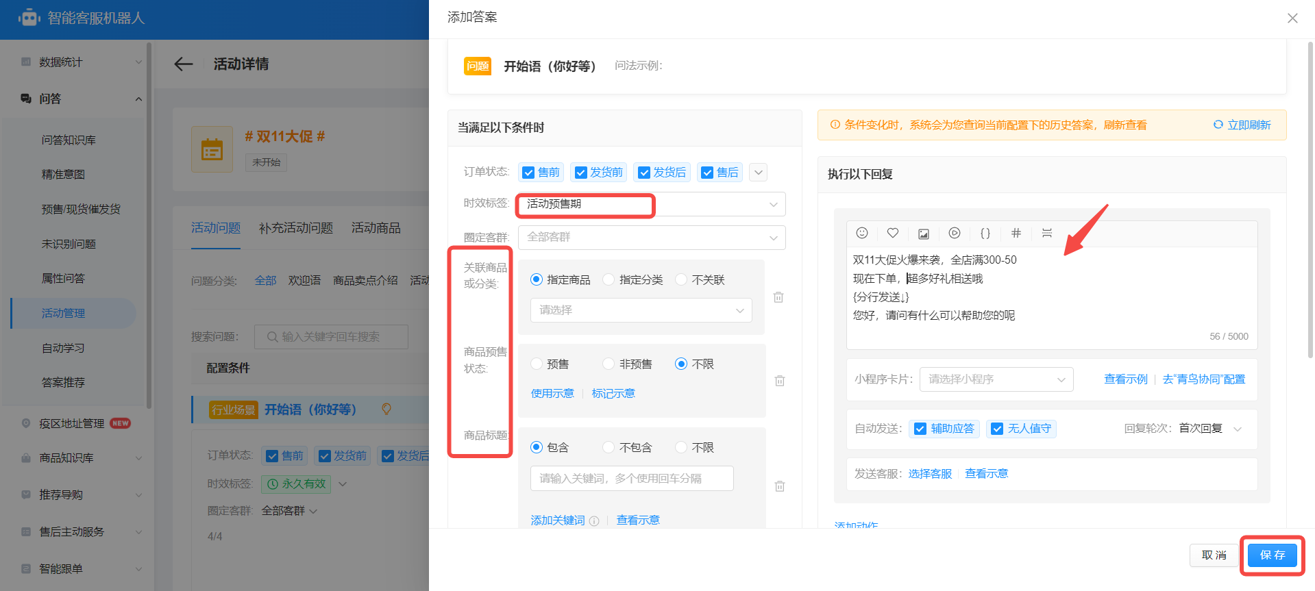The image size is (1315, 591).
Task: Expand the 永久有效 时效标签 dropdown
Action: point(343,484)
